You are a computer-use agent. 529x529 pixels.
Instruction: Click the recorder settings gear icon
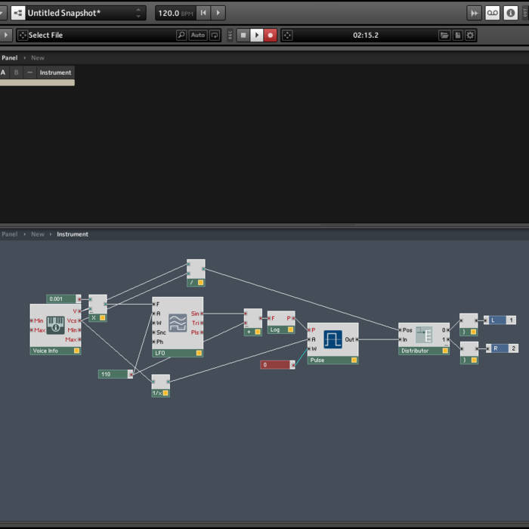(471, 36)
